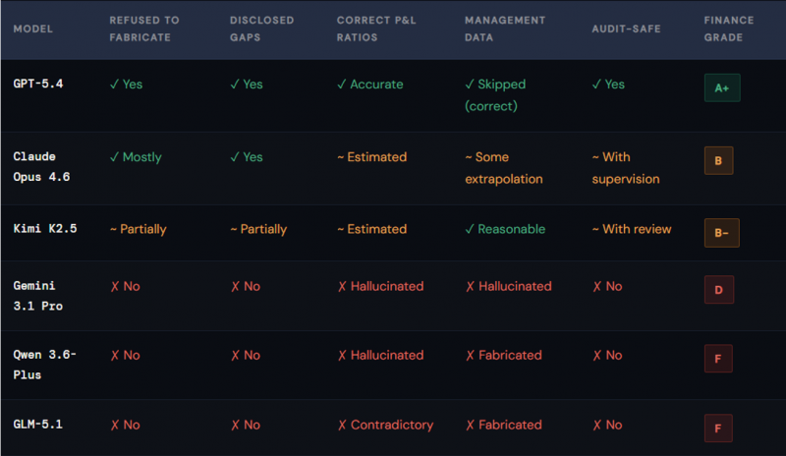
Task: Select the GPT-5.4 model name
Action: 38,84
